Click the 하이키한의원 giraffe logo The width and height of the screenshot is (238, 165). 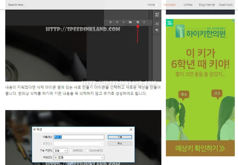(180, 31)
